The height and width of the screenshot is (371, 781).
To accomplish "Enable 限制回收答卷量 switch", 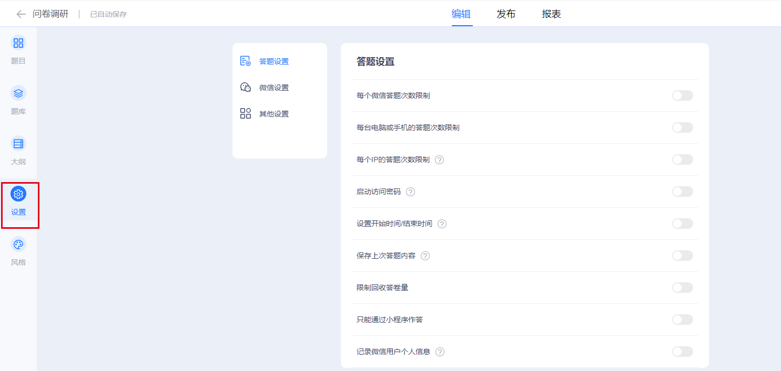I will 683,288.
